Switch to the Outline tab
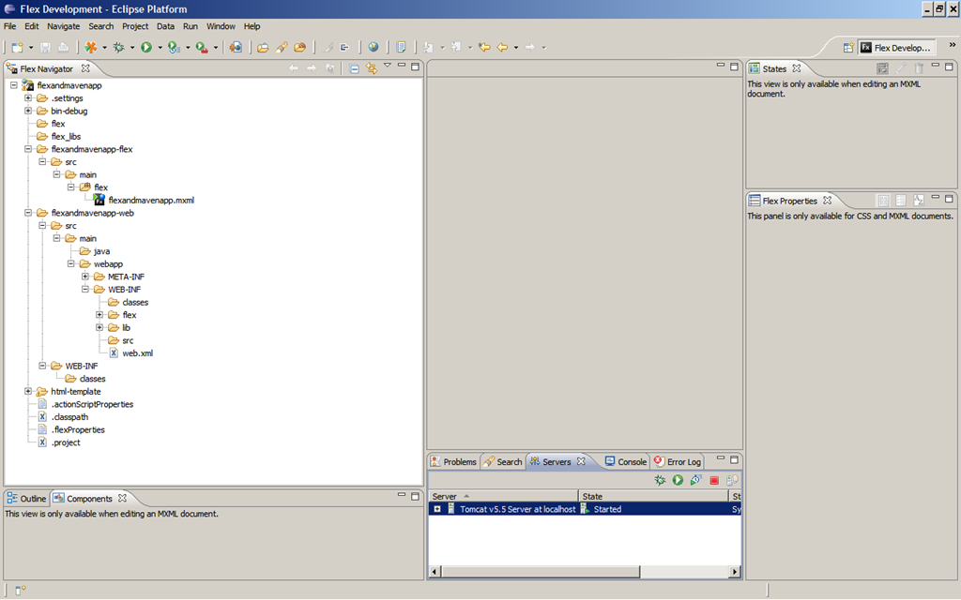This screenshot has width=961, height=600. coord(26,499)
